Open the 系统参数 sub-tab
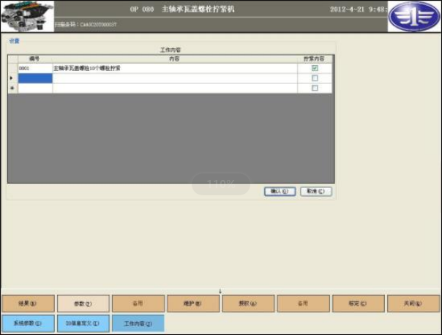Viewport: 442px width, 335px height. (x=28, y=323)
